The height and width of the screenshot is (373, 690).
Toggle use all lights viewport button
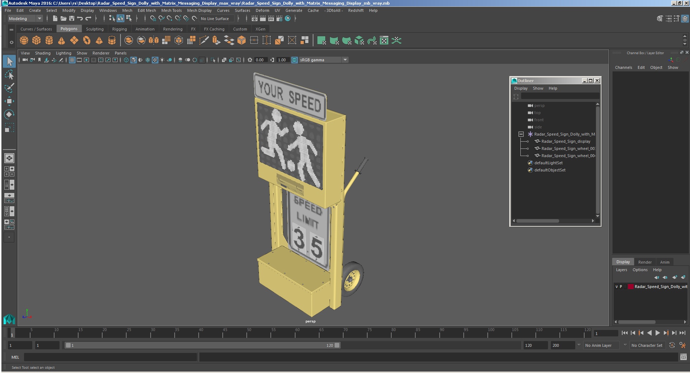point(162,60)
